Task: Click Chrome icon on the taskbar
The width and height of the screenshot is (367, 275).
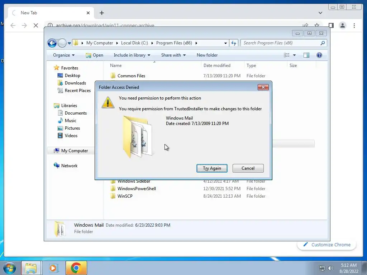Action: (76, 268)
